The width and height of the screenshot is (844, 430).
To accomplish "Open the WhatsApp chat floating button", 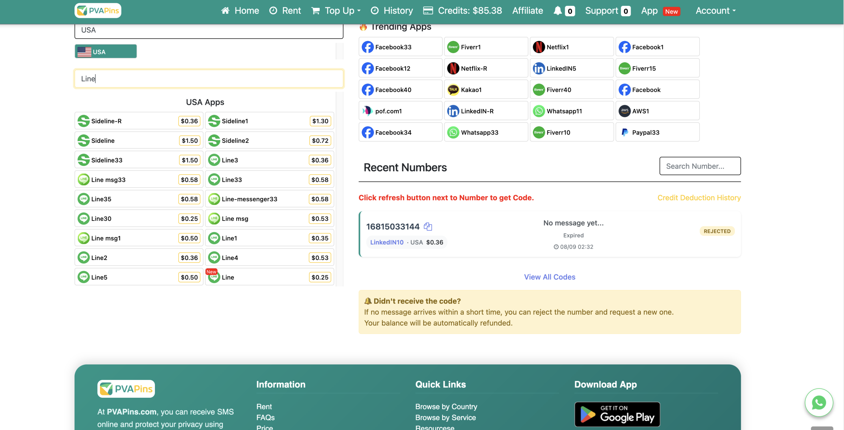I will pos(819,403).
